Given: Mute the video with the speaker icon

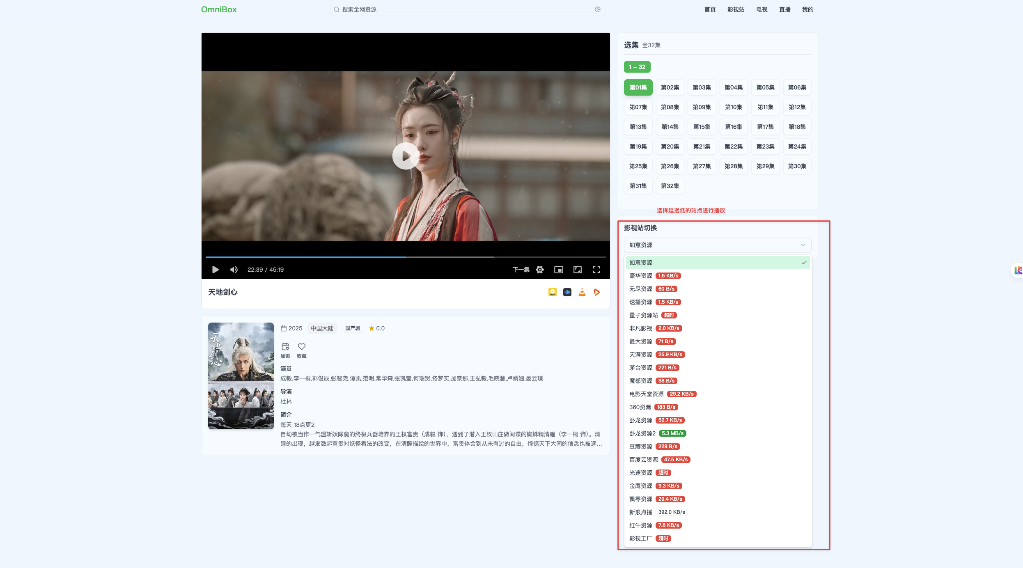Looking at the screenshot, I should pyautogui.click(x=234, y=270).
